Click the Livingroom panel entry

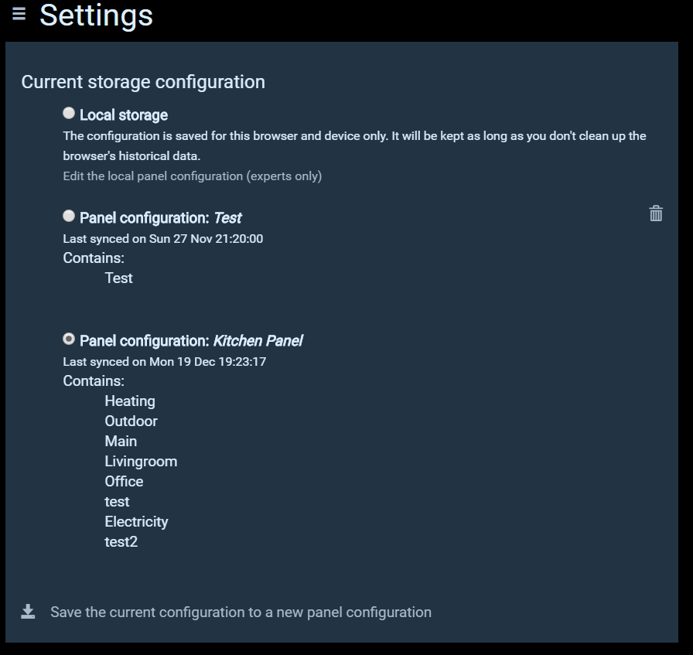coord(141,462)
